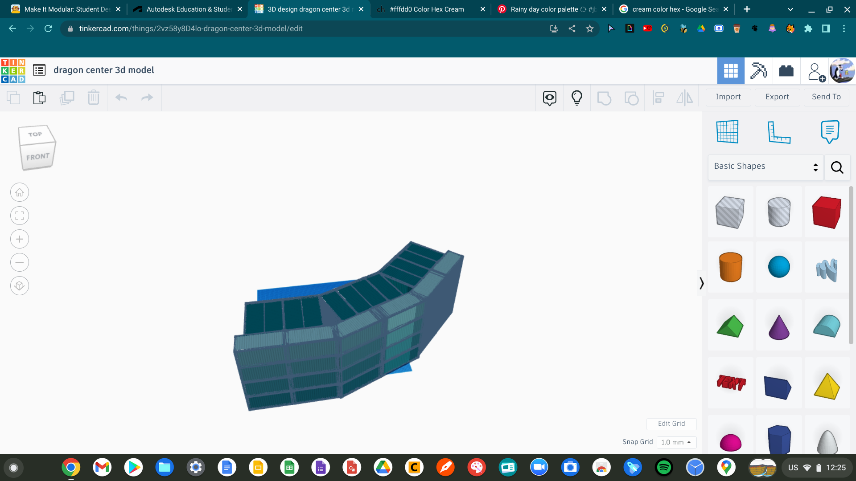Image resolution: width=856 pixels, height=481 pixels.
Task: Select the group objects tool icon
Action: 604,97
